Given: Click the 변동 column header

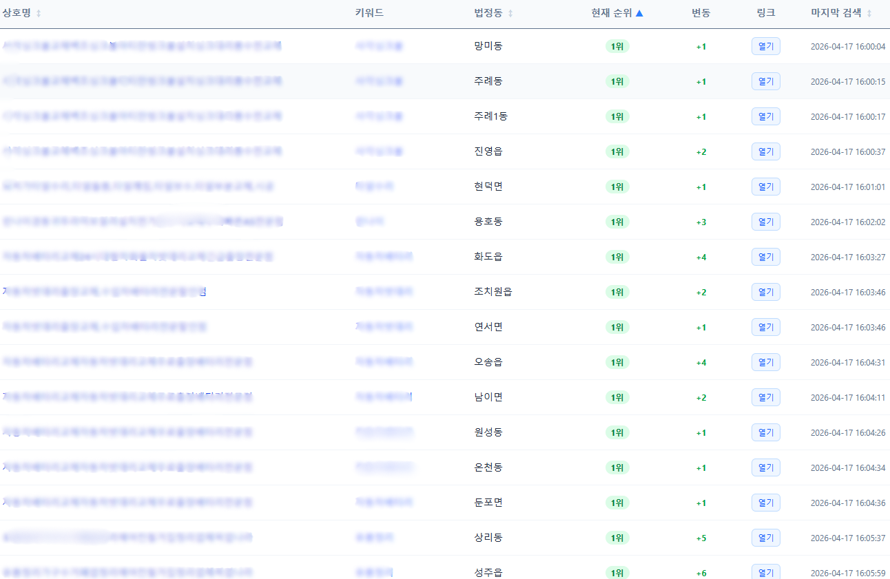Looking at the screenshot, I should tap(701, 13).
